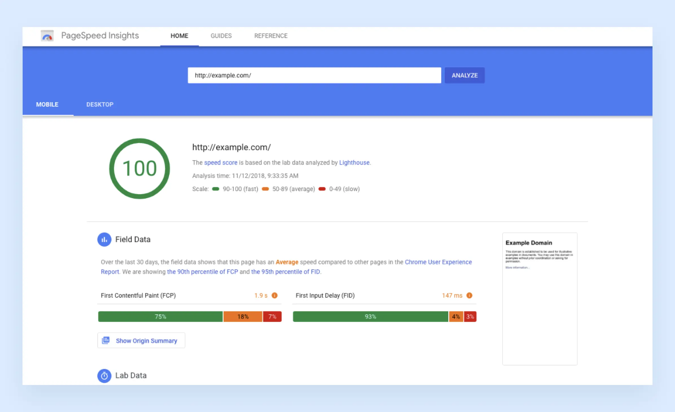Click the 50-89 (average) scale label
Screen dimensions: 675x412
tap(294, 189)
